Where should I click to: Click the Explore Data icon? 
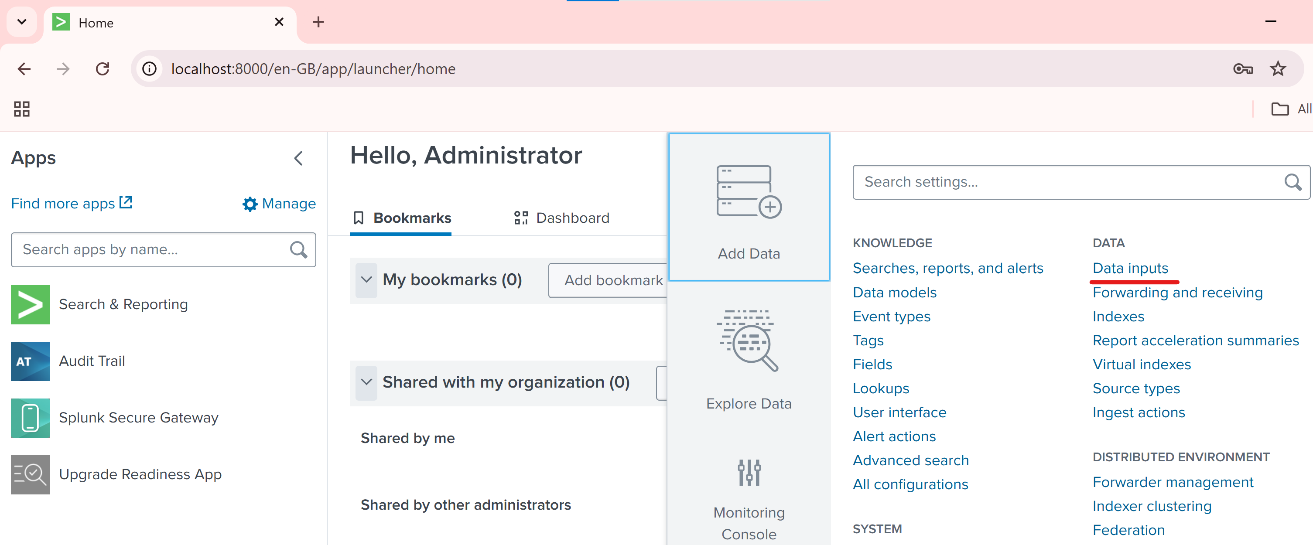[x=748, y=340]
